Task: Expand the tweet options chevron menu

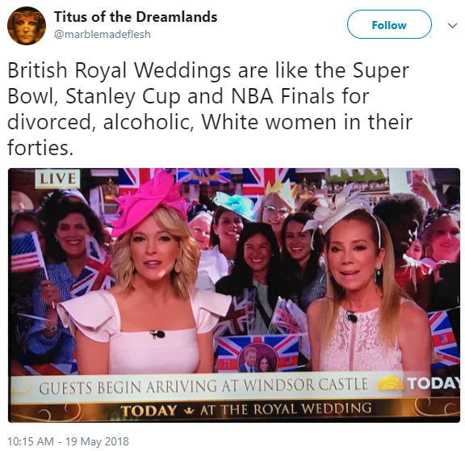Action: tap(453, 26)
